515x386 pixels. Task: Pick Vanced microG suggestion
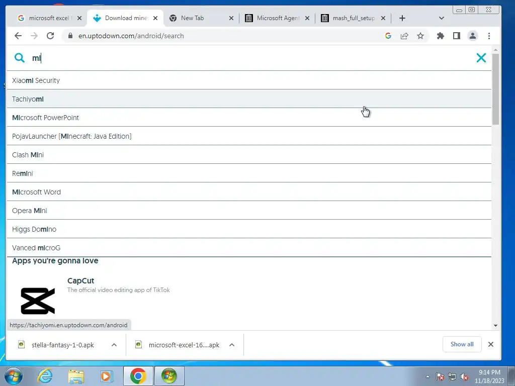249,248
